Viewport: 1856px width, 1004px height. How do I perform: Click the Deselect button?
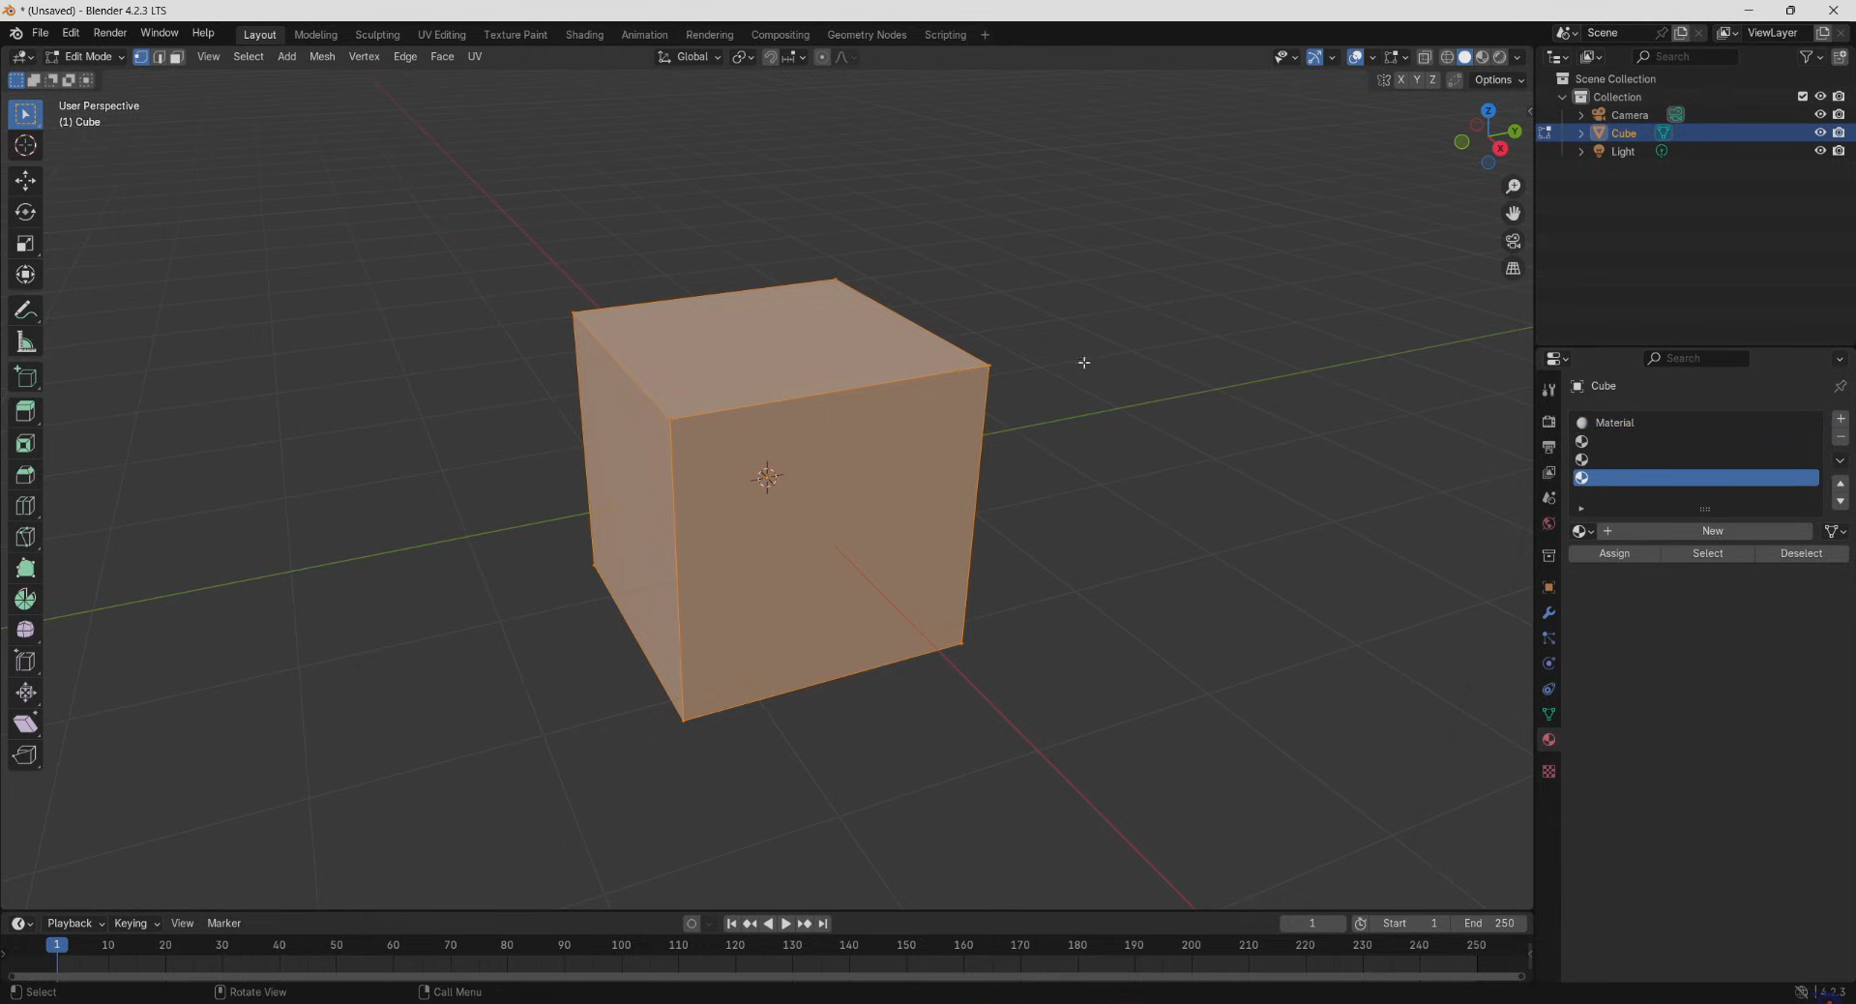1801,553
